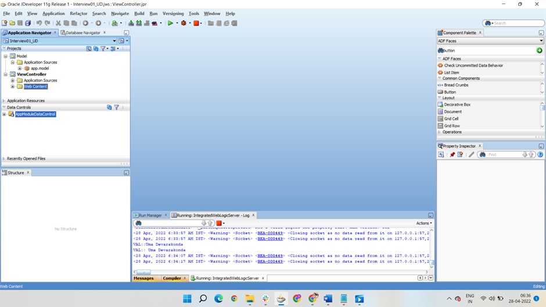Viewport: 546px width, 307px height.
Task: Click the refresh icon in Data Controls header
Action: point(109,107)
